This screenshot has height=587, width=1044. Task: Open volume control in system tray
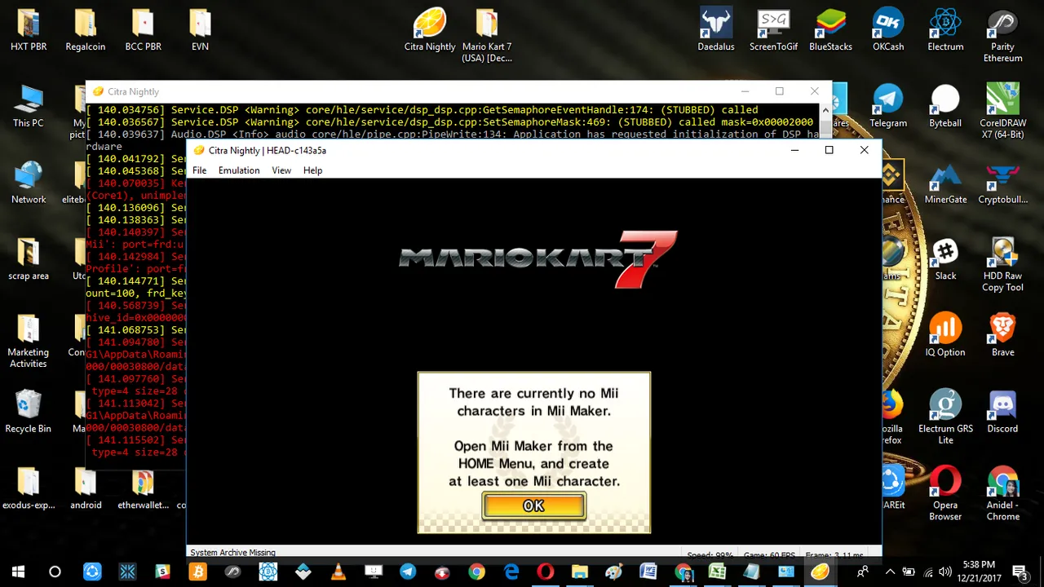click(945, 572)
